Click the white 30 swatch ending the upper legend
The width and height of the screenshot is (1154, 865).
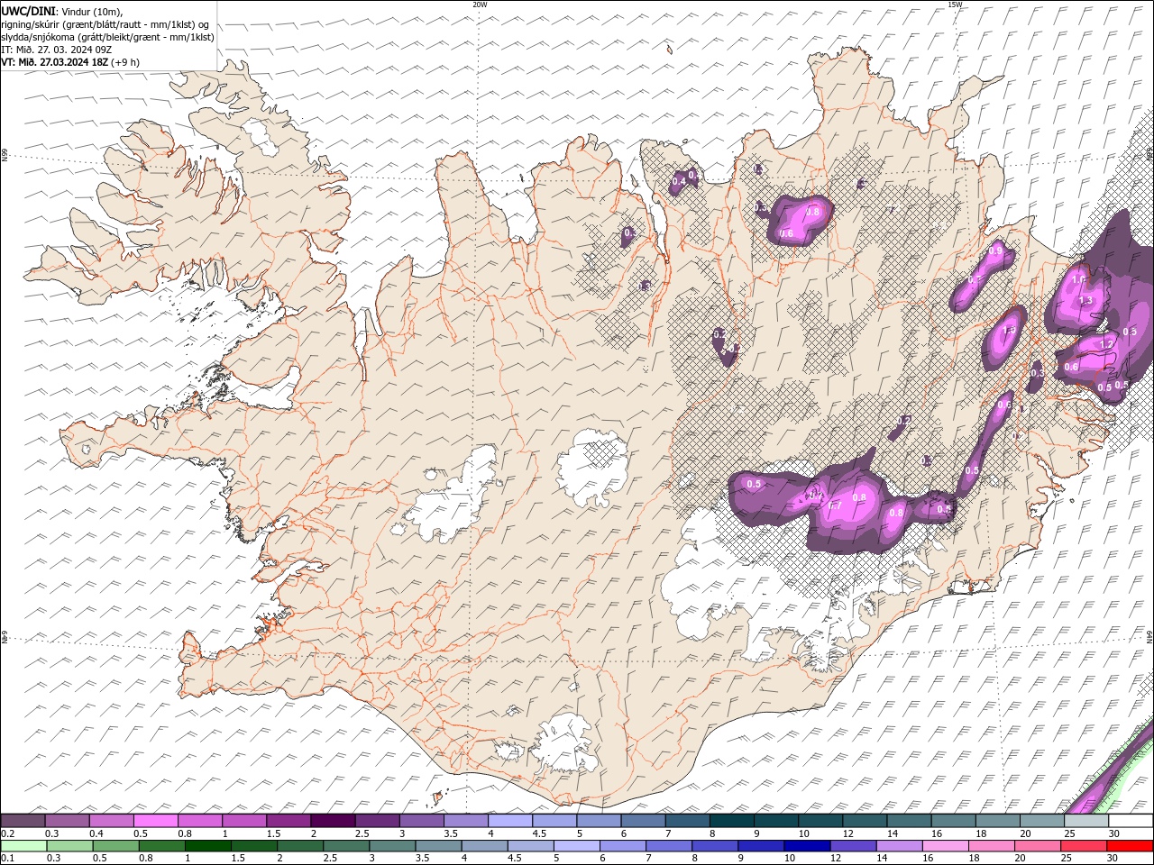tap(1131, 821)
